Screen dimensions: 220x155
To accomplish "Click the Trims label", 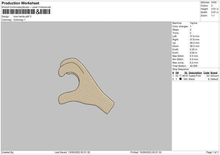I will tap(176, 33).
